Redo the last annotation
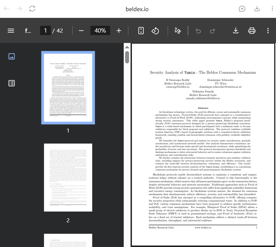The height and width of the screenshot is (247, 276). pos(212,31)
